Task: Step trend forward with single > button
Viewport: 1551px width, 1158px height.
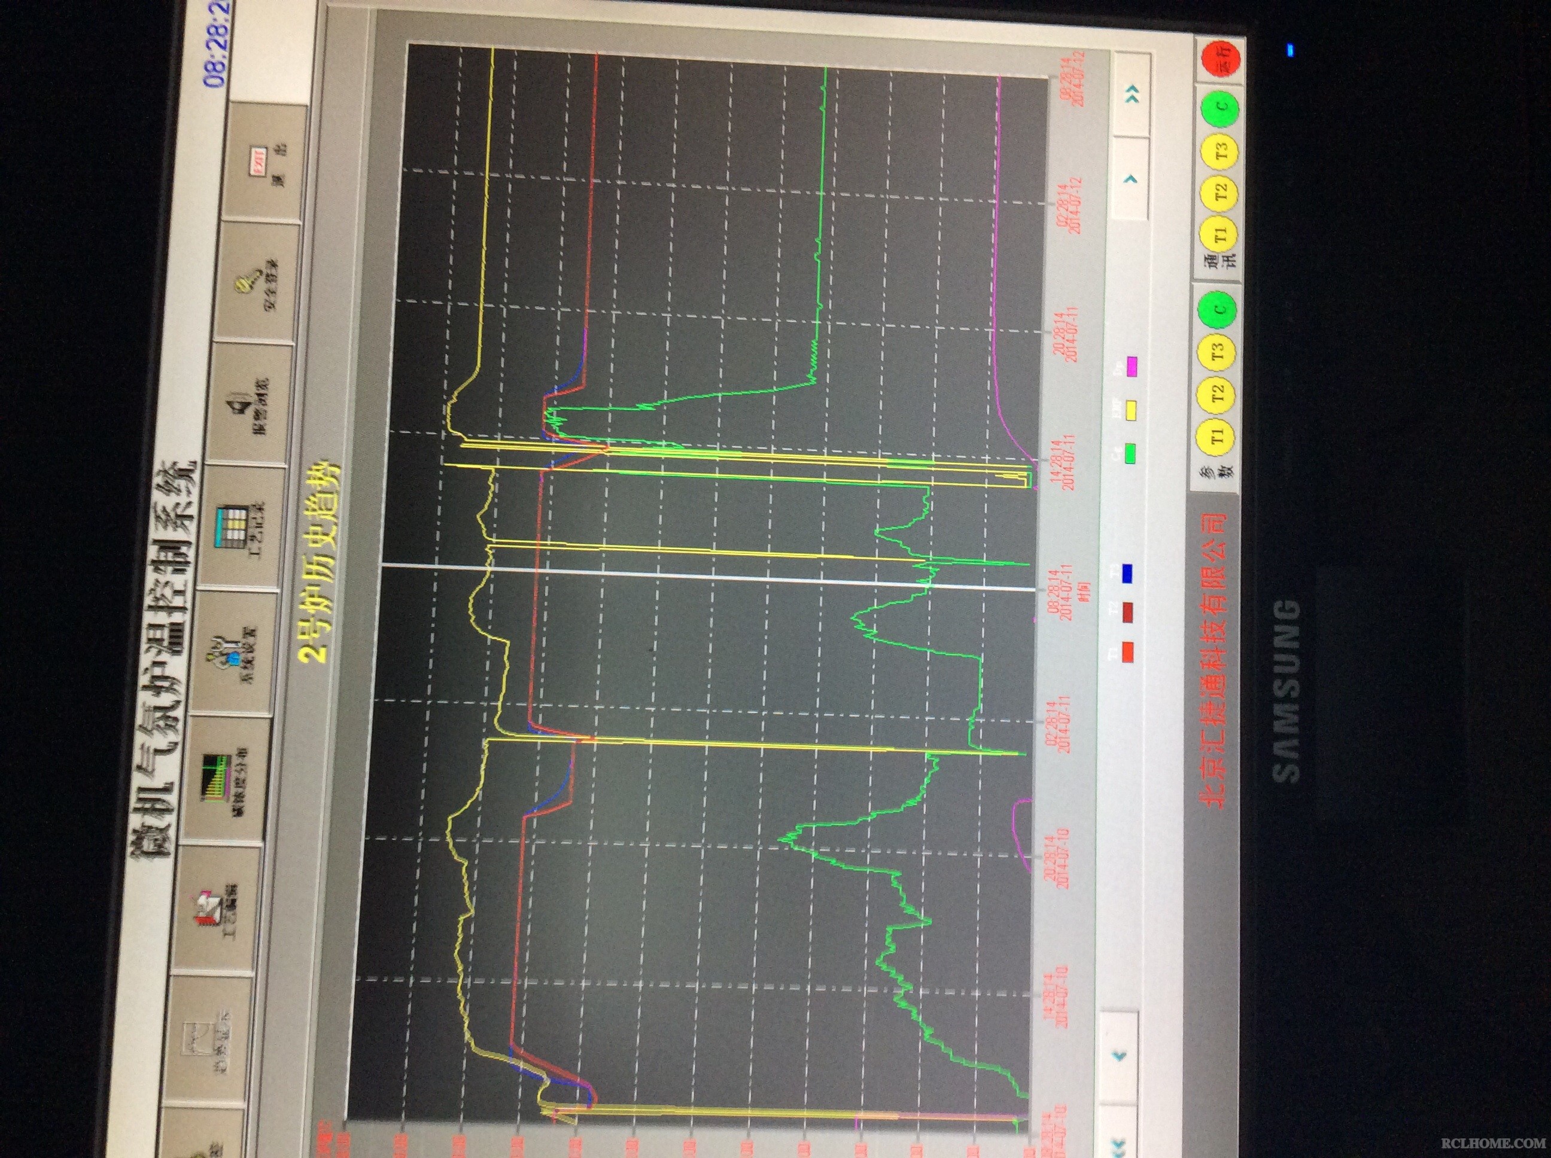Action: pos(1130,179)
